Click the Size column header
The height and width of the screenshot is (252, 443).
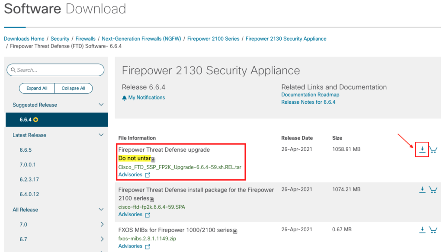click(337, 138)
